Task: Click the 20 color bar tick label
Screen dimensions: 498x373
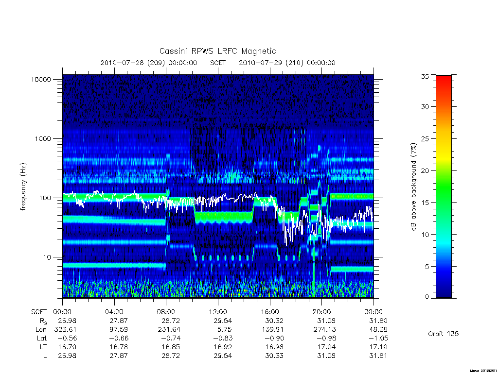Action: 425,170
